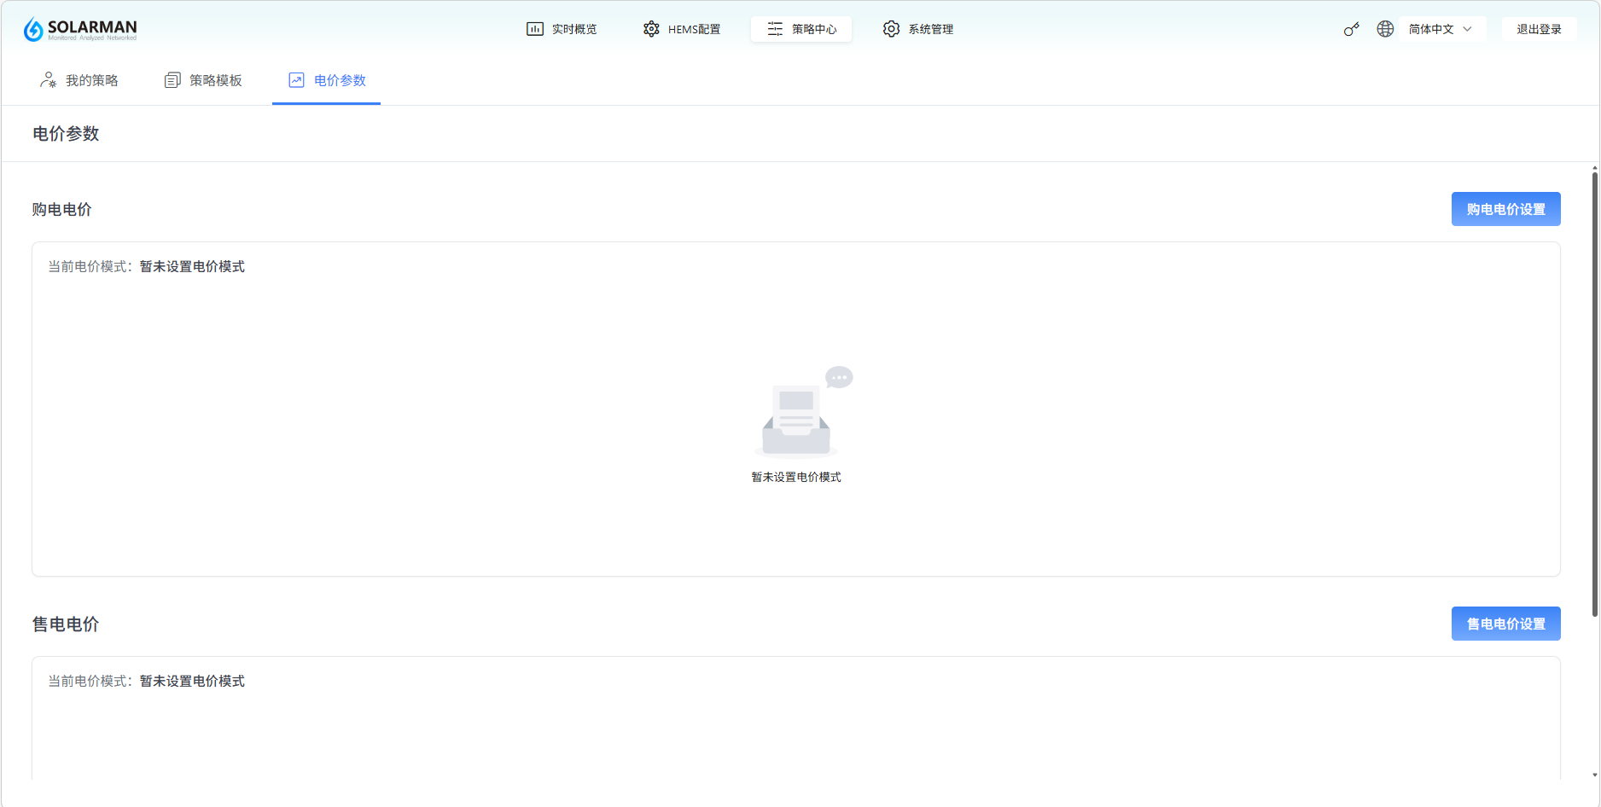Expand language list via chevron arrow
Viewport: 1601px width, 807px height.
point(1467,29)
